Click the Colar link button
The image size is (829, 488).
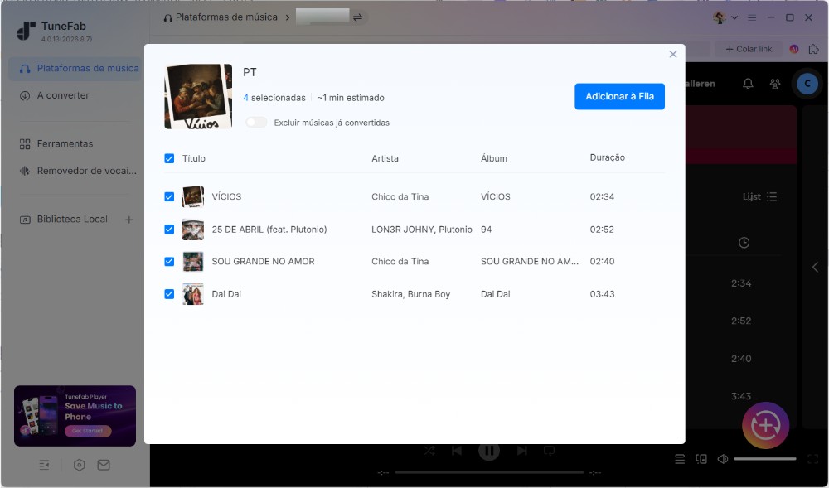(749, 49)
